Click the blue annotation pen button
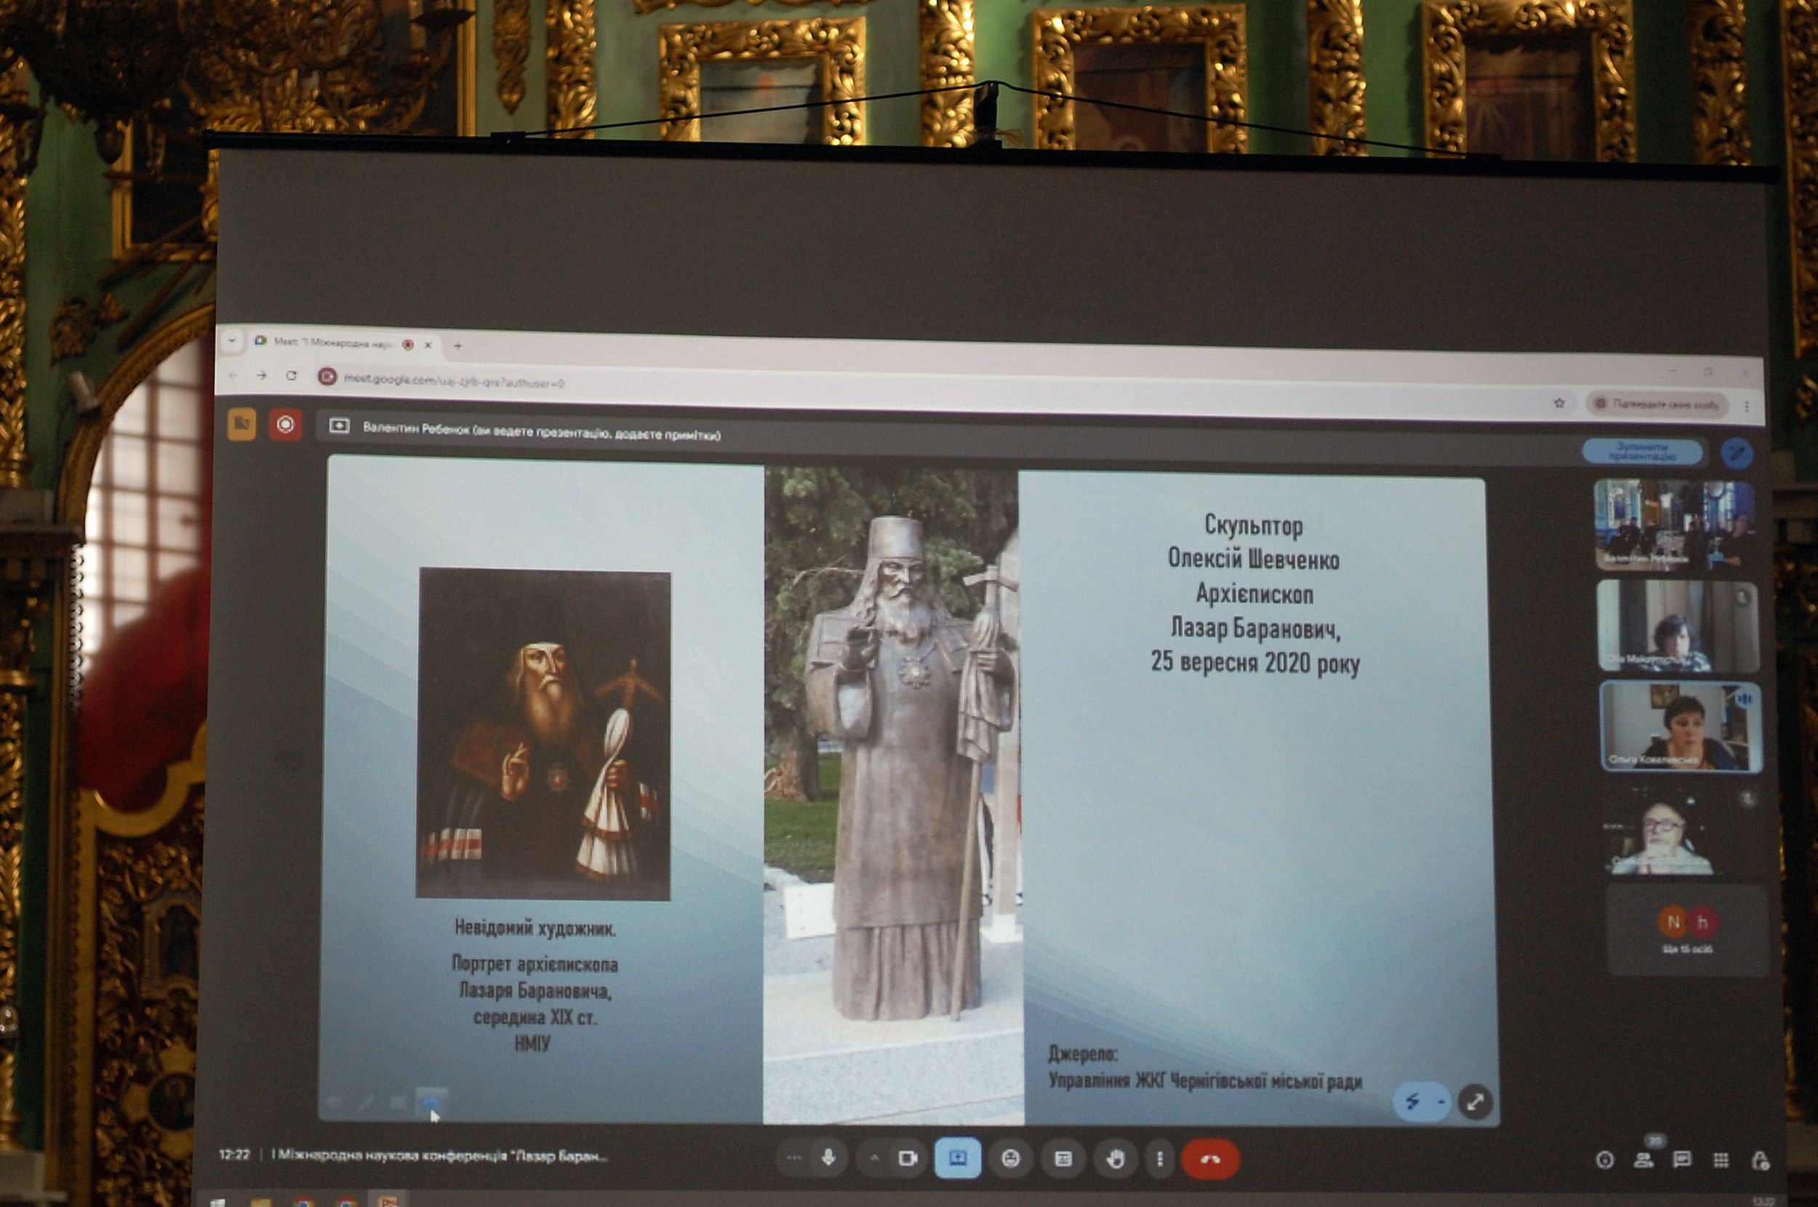The width and height of the screenshot is (1818, 1207). (1737, 453)
